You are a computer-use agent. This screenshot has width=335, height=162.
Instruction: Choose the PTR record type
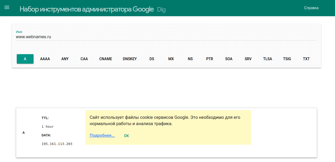coord(209,59)
